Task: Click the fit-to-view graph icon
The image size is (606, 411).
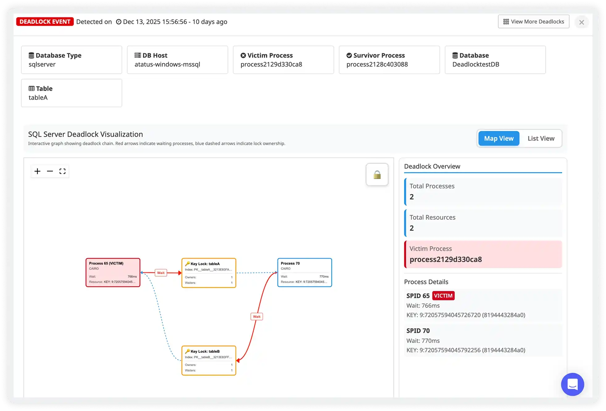Action: point(62,171)
